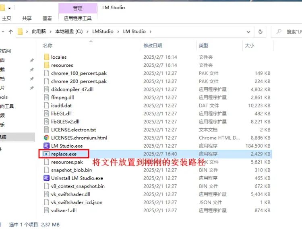Expand chevron after 本地磁盘 (C:) in path

click(x=87, y=32)
